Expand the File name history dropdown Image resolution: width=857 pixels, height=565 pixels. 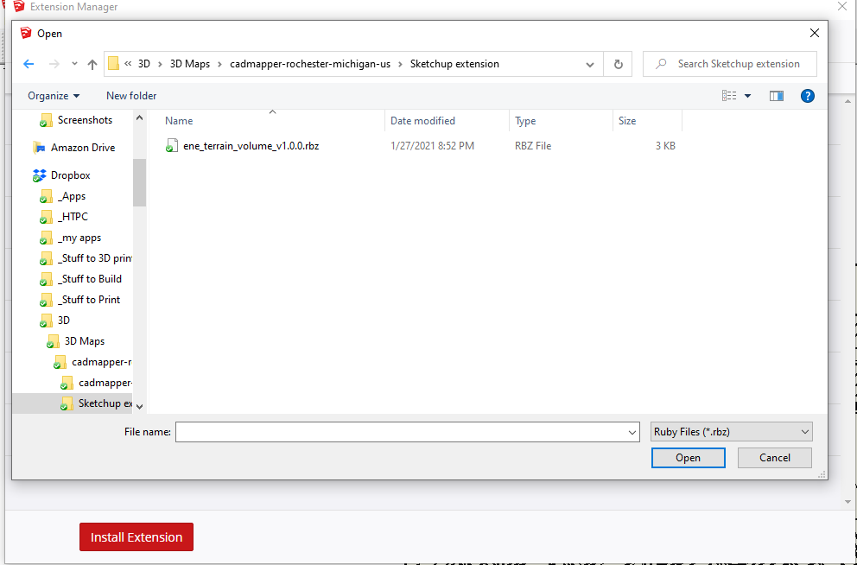click(x=632, y=432)
